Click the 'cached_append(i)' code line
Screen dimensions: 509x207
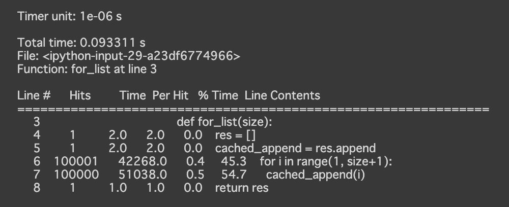[316, 175]
